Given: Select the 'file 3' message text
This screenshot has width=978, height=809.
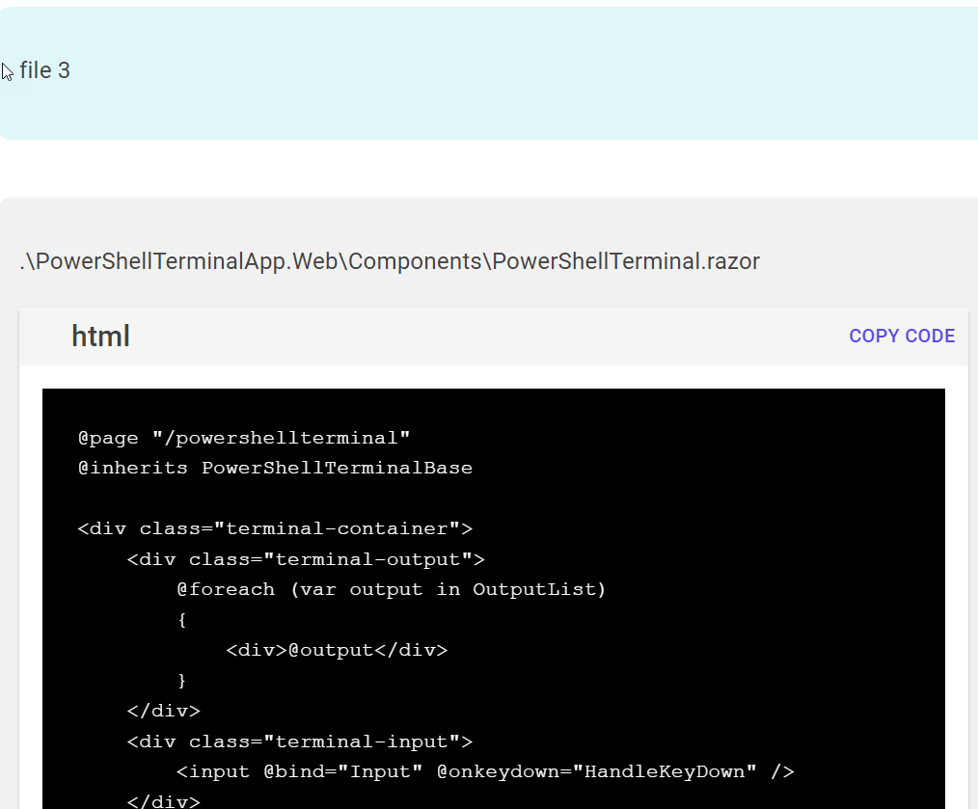Looking at the screenshot, I should 45,70.
